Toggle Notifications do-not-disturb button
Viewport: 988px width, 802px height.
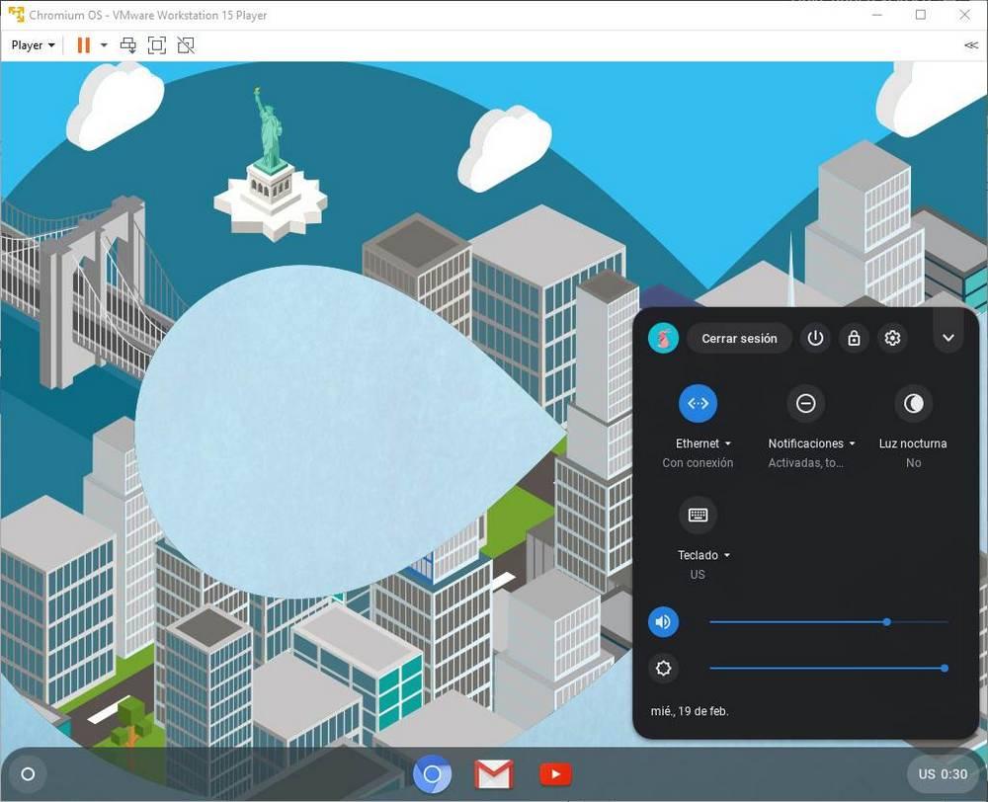(x=805, y=403)
